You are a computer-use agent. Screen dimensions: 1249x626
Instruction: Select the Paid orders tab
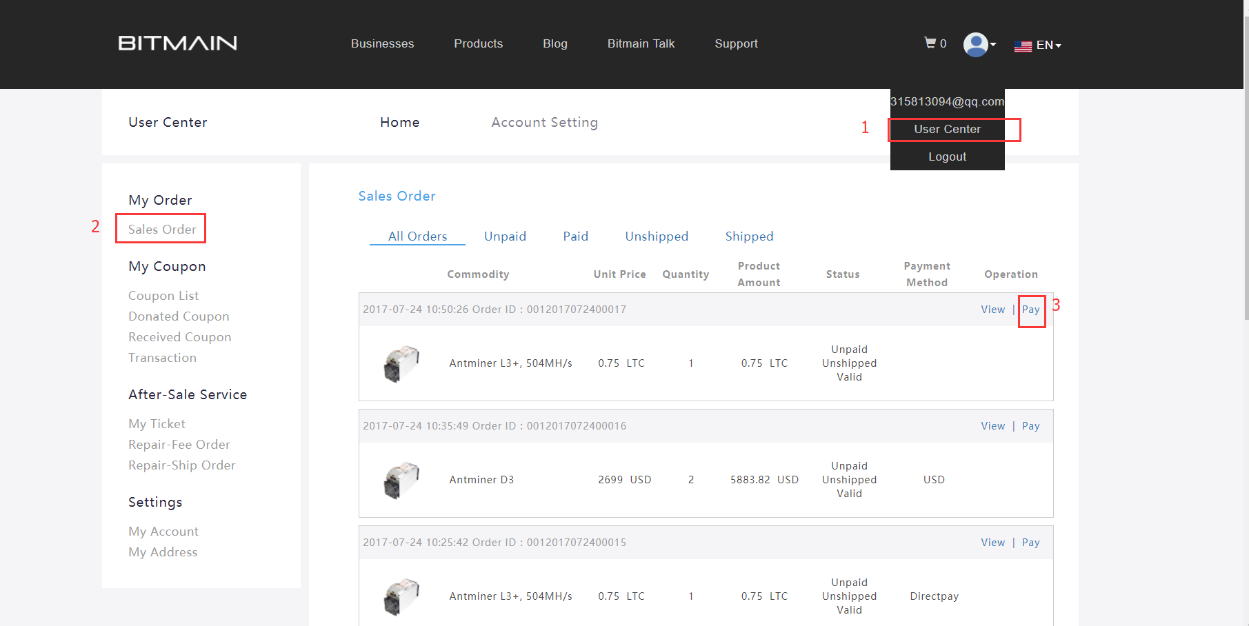pyautogui.click(x=575, y=236)
